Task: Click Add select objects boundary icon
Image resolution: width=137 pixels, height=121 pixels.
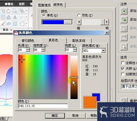Action: click(x=124, y=20)
